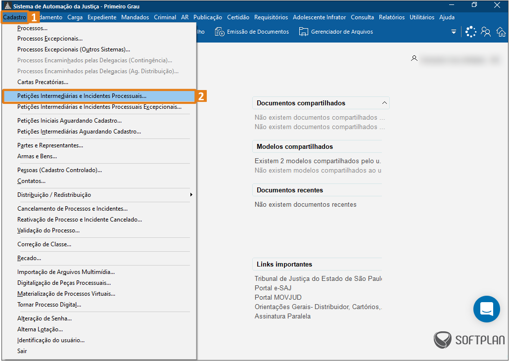This screenshot has height=361, width=509.
Task: Choose Materialização de Processos Virtuais...
Action: [x=99, y=294]
